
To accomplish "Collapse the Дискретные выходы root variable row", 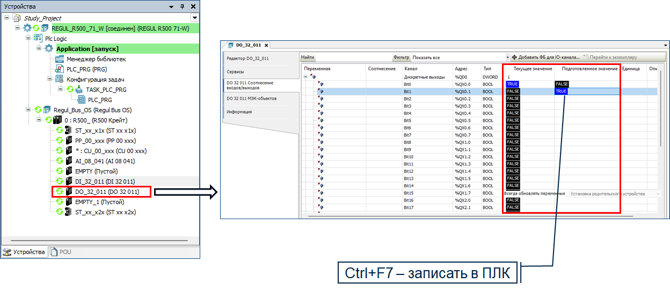I will pyautogui.click(x=306, y=77).
